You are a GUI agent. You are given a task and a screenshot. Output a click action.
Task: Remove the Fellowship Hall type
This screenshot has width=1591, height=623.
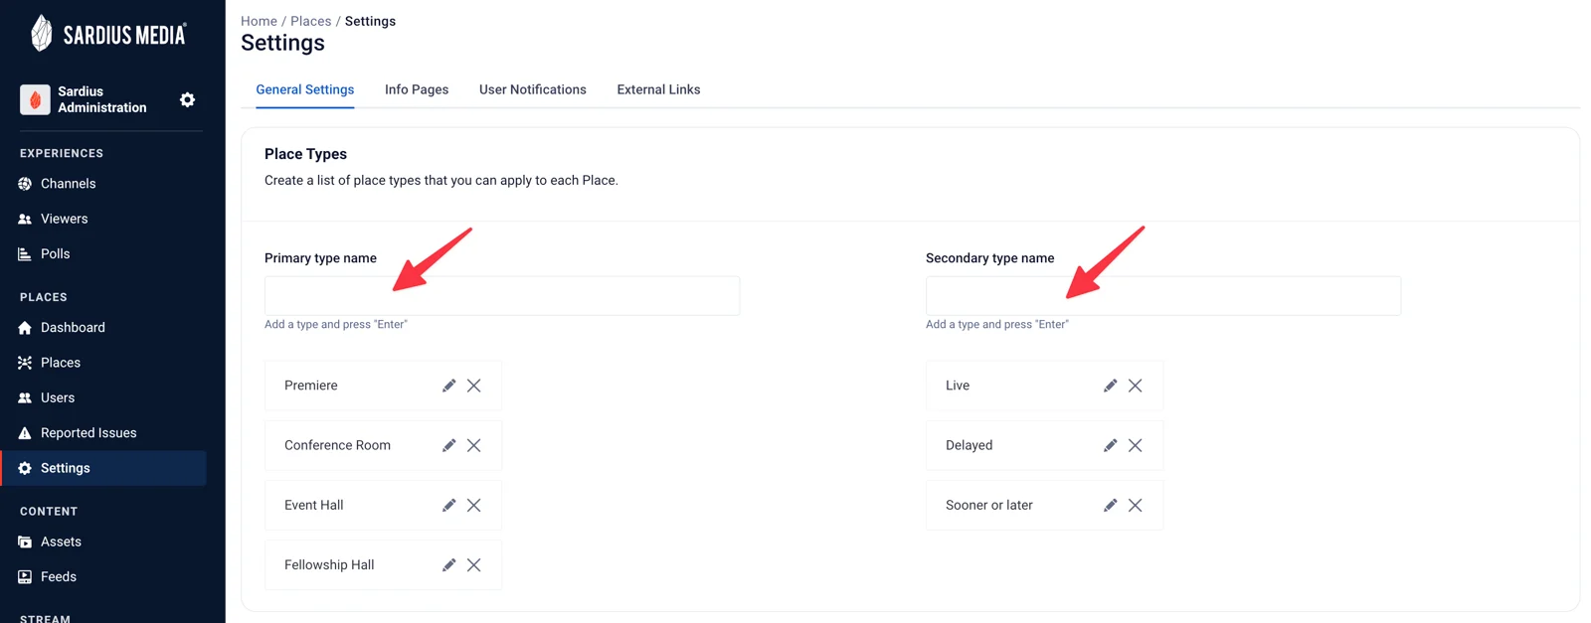(x=474, y=564)
